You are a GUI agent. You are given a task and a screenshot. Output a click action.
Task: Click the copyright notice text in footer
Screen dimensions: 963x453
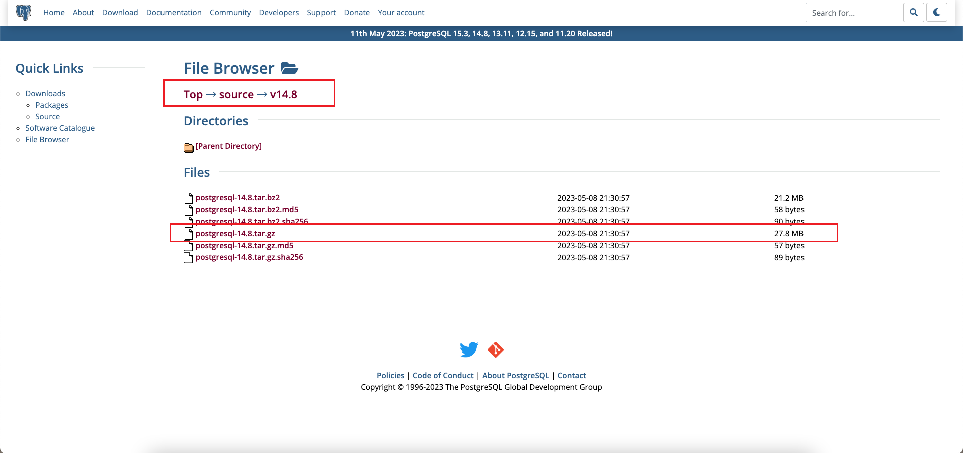(x=481, y=387)
